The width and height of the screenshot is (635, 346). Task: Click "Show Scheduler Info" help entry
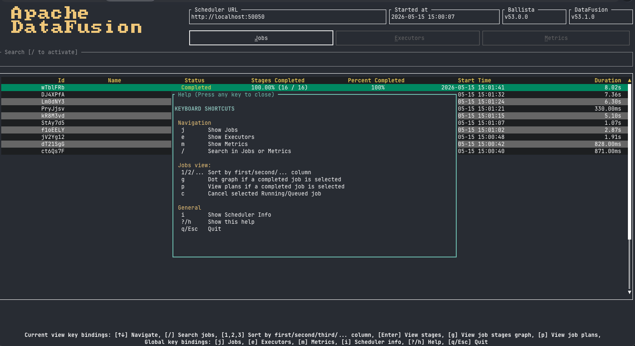pyautogui.click(x=240, y=215)
